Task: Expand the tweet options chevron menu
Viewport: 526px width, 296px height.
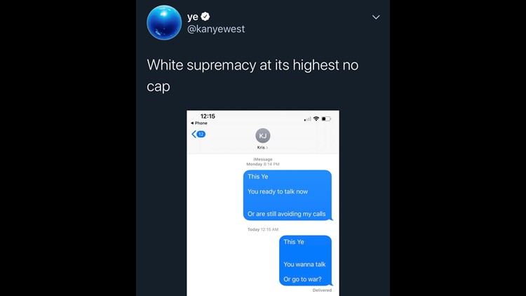Action: pyautogui.click(x=376, y=17)
